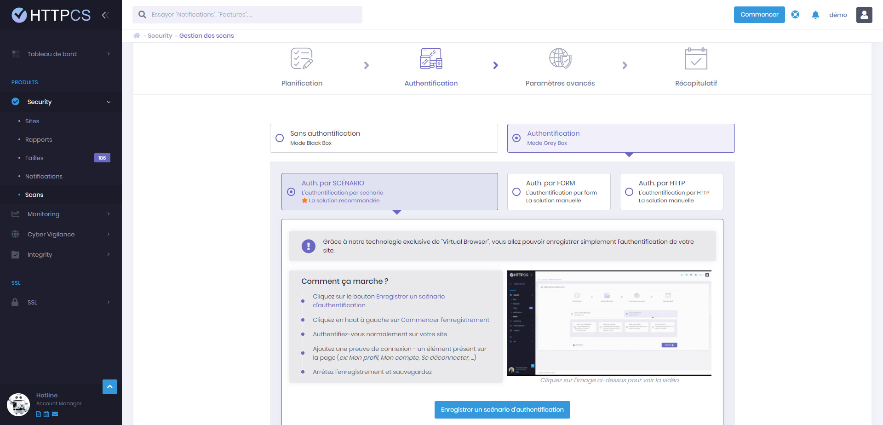Screen dimensions: 883x425
Task: Collapse the sidebar with double chevron
Action: 105,15
